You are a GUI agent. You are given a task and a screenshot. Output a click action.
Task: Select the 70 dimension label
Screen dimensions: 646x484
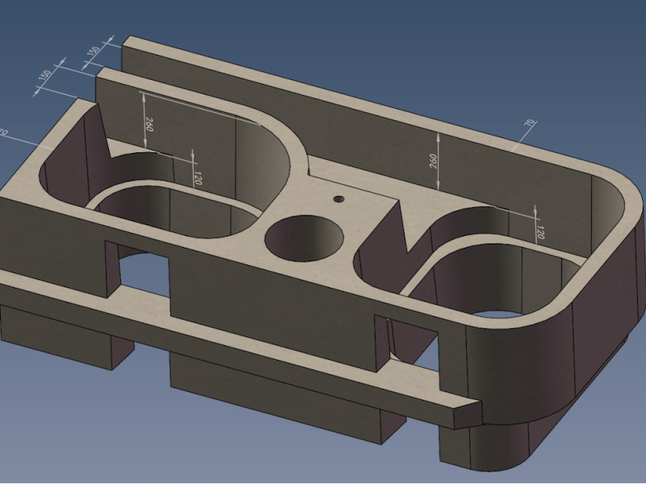click(x=530, y=123)
